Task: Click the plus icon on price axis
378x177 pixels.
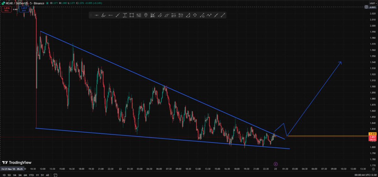Action: 366,7
